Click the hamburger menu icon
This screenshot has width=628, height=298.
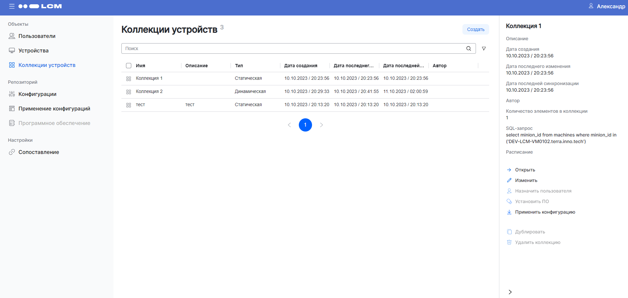click(x=12, y=6)
